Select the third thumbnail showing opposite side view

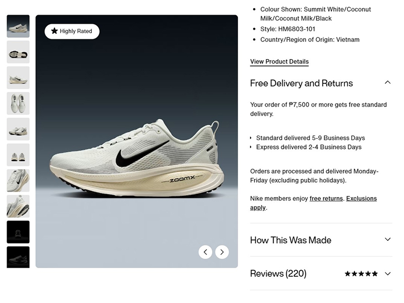tap(18, 78)
